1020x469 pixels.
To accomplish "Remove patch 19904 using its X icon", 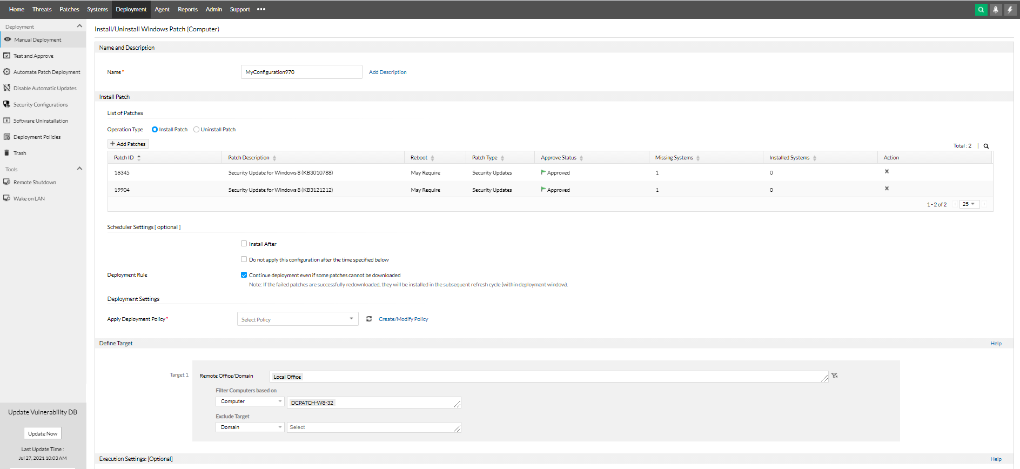I will [887, 189].
